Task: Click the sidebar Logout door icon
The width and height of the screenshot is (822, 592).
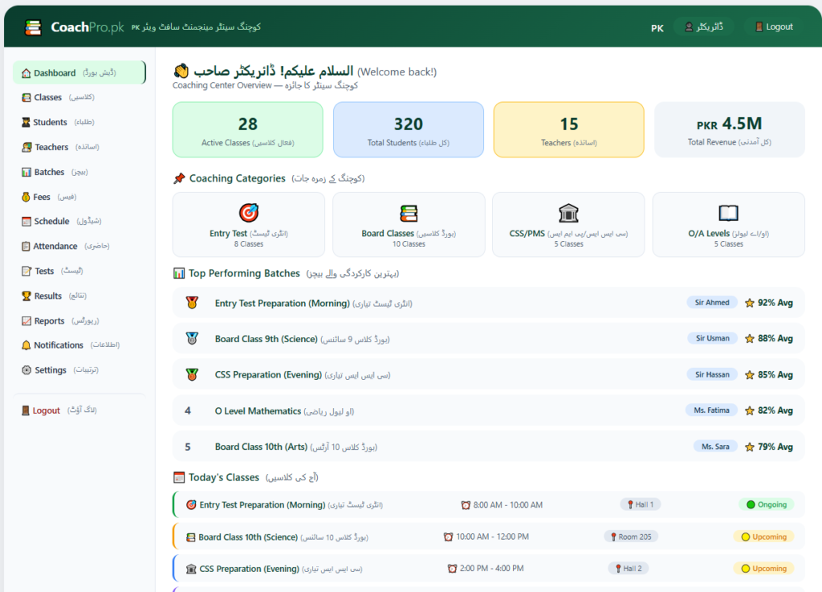Action: click(x=25, y=410)
